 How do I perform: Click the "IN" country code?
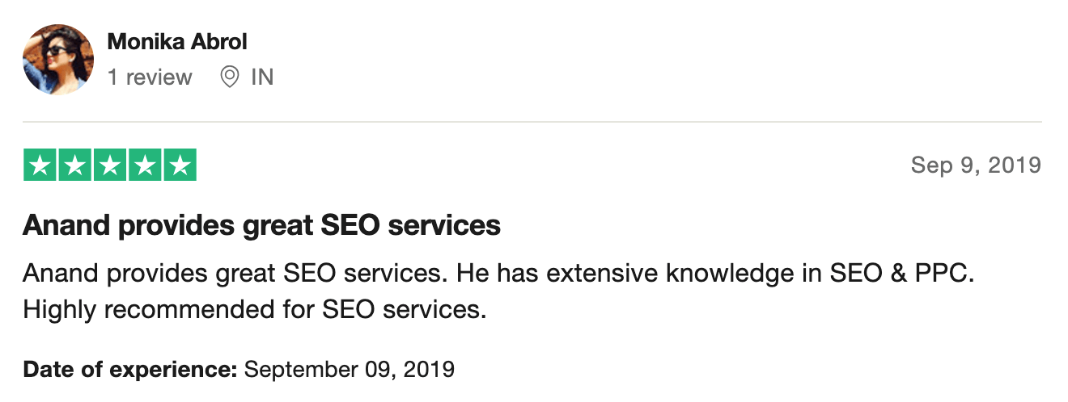click(262, 77)
